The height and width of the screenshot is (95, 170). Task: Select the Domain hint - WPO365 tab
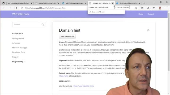pos(101,3)
